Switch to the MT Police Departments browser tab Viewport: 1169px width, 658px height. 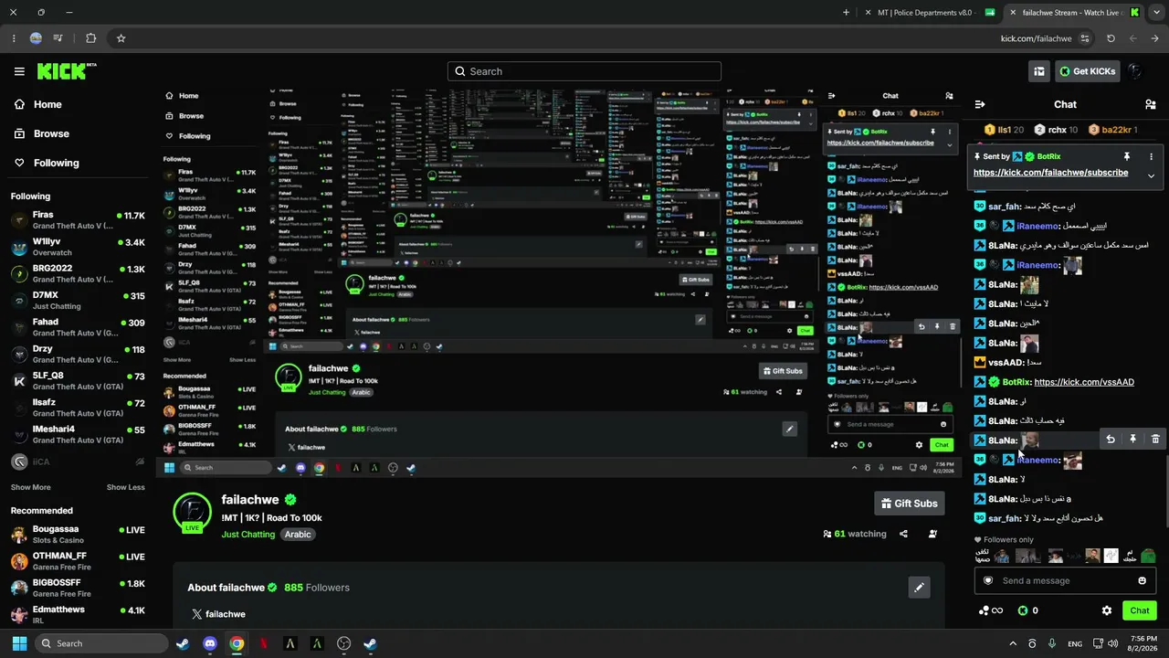(932, 13)
